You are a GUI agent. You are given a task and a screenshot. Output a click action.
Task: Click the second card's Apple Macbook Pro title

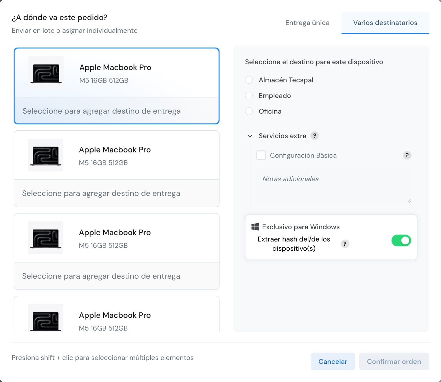[115, 150]
